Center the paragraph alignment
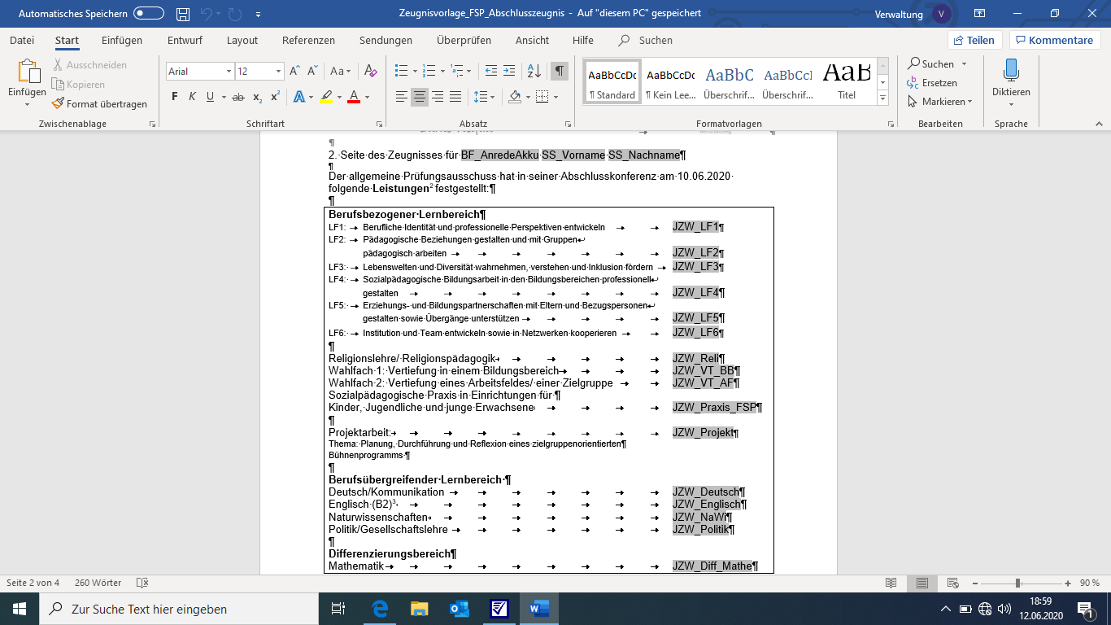The image size is (1111, 625). tap(420, 96)
